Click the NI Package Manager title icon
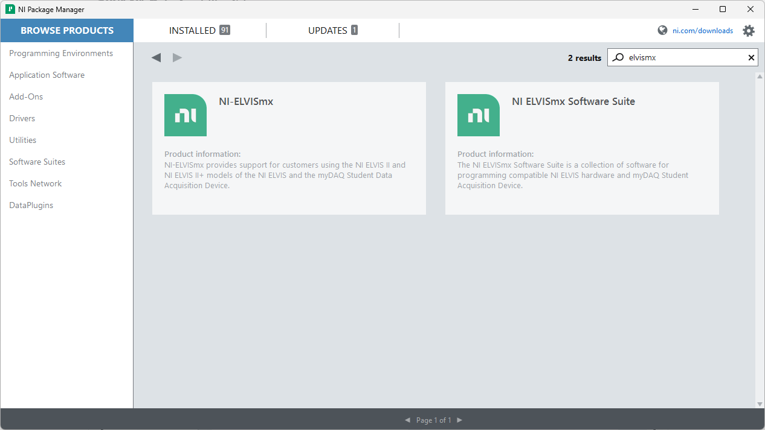The image size is (765, 430). [x=10, y=9]
